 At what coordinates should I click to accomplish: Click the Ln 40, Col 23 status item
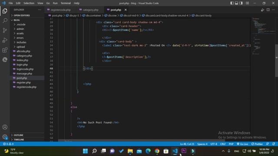[187, 144]
